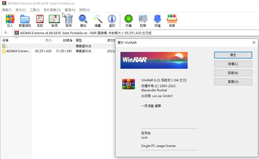Viewport: 259px width, 159px height.
Task: Sort by the 封裝後 column header
Action: [x=64, y=40]
